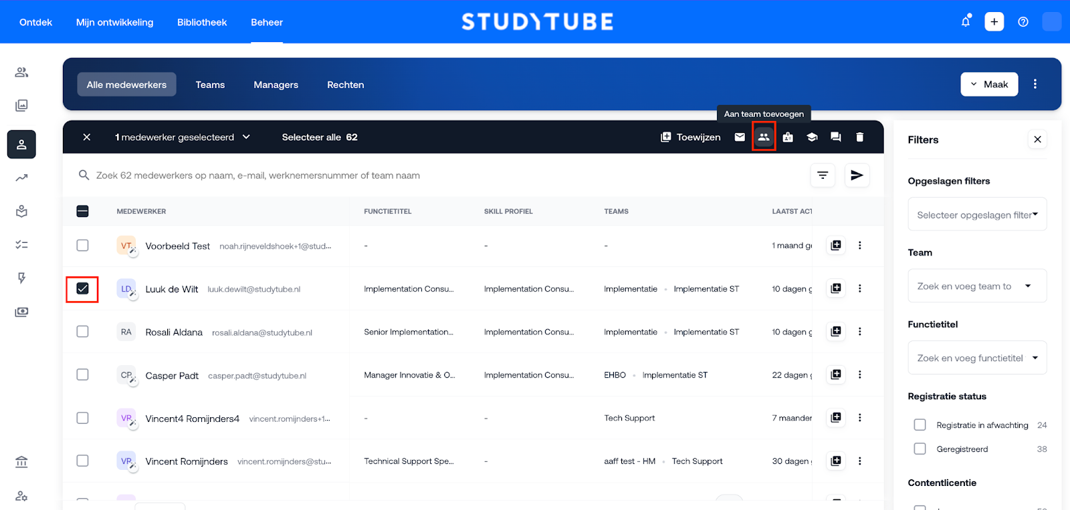
Task: Open the Maak dropdown button
Action: 990,84
